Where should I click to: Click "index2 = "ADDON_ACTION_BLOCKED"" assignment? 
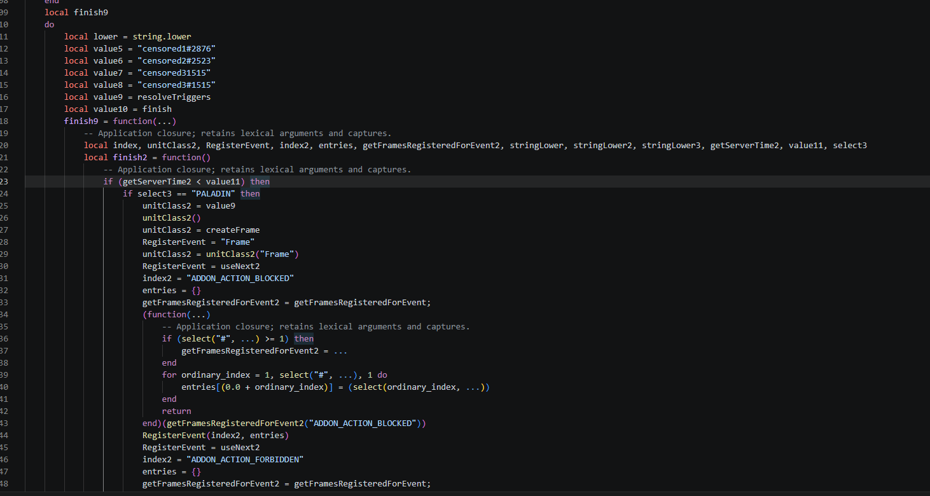point(218,278)
